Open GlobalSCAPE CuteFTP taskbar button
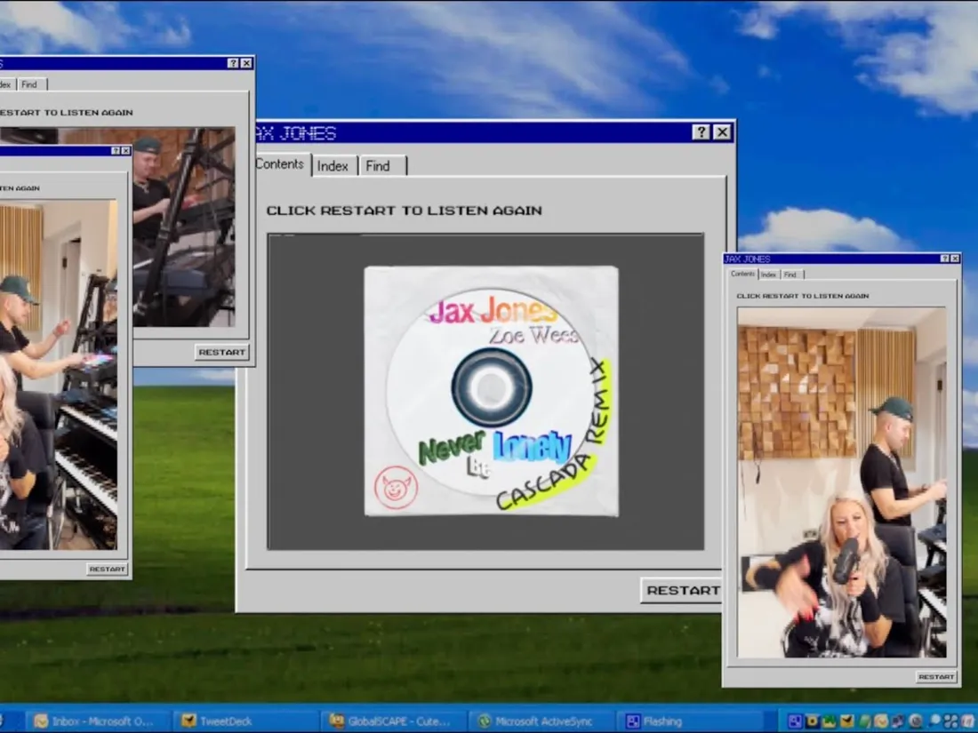Viewport: 978px width, 733px height. [392, 721]
